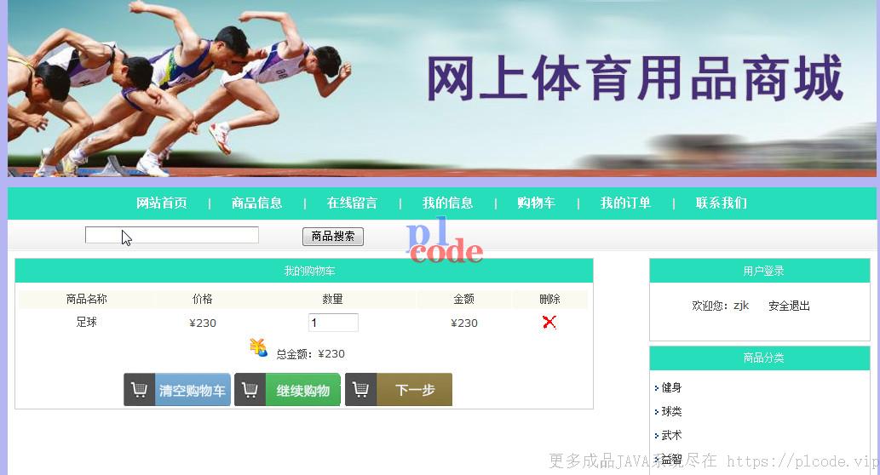Click the arrow bullet beside 健身 category

pos(656,388)
